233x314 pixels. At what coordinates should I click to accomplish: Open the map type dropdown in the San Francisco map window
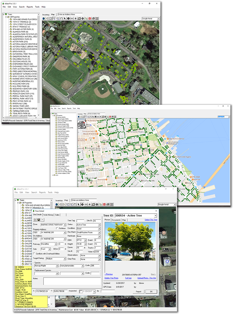223,117
